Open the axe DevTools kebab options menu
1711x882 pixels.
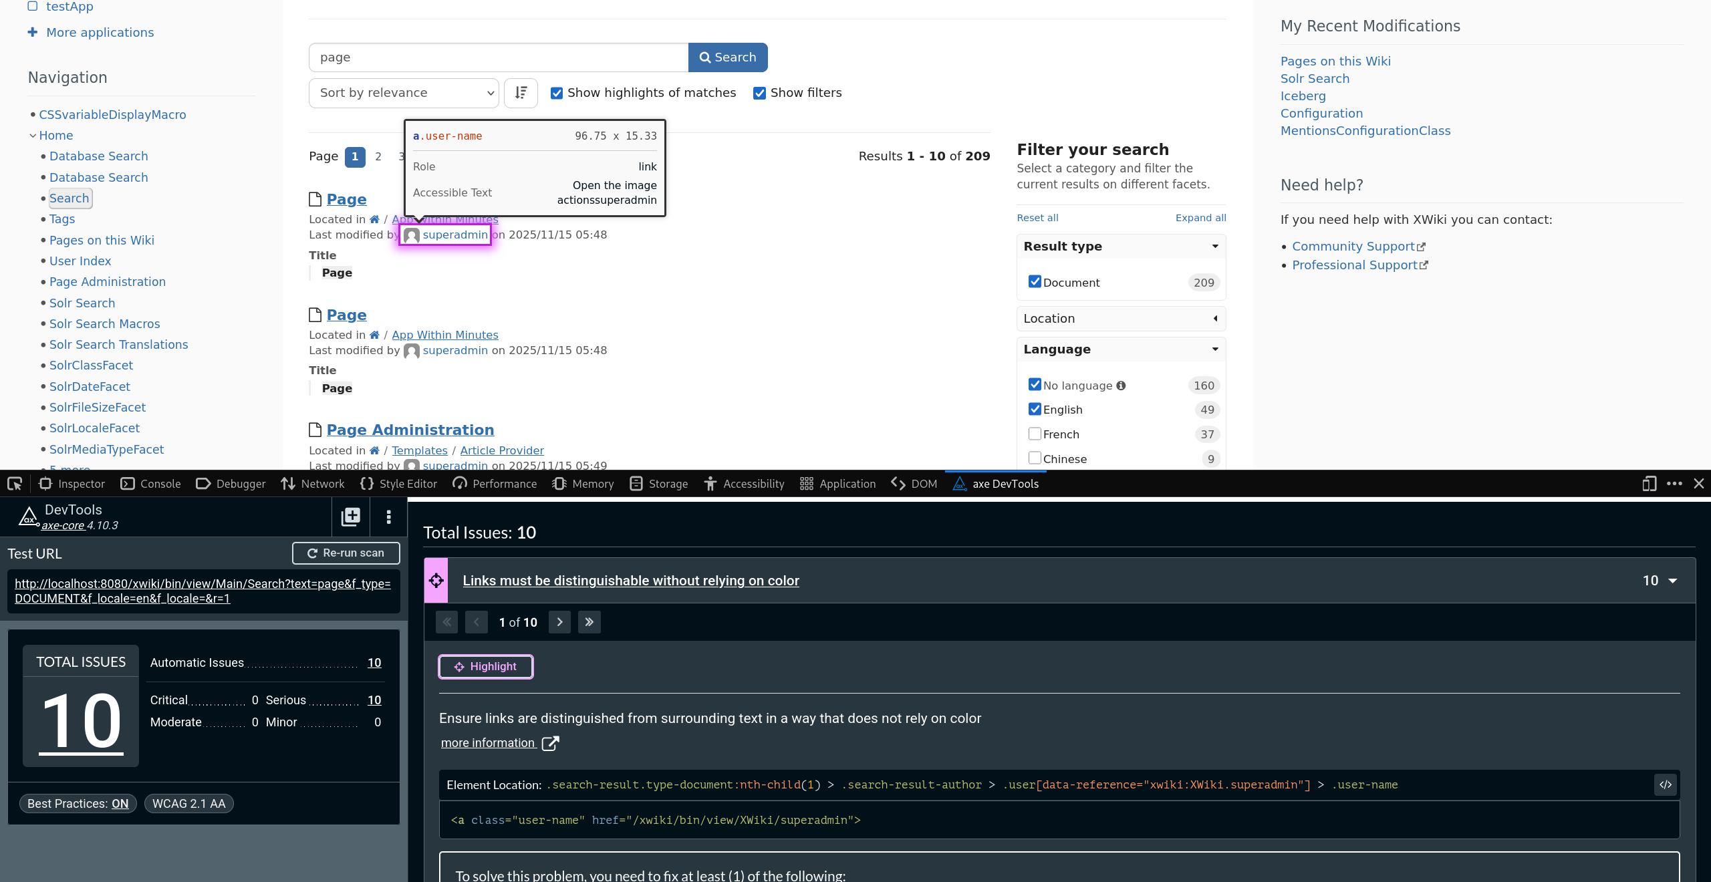pos(388,517)
